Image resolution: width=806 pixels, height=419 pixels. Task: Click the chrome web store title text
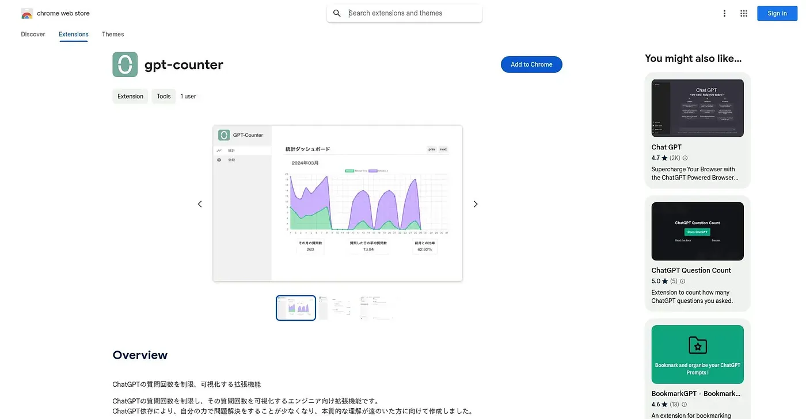(63, 13)
